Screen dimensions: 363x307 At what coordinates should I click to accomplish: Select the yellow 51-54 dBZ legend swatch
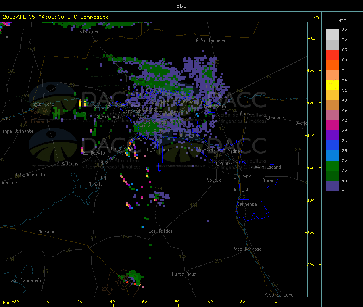point(332,85)
